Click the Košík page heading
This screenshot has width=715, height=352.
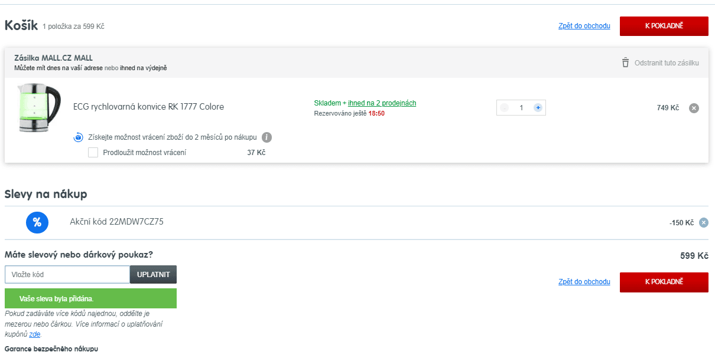point(21,25)
